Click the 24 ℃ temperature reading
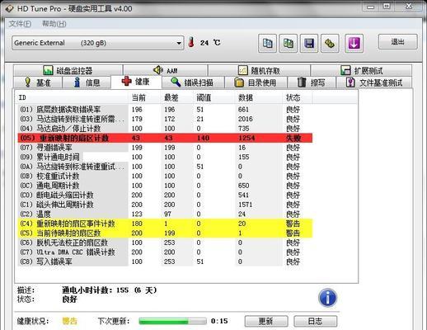427x330 pixels. (210, 43)
